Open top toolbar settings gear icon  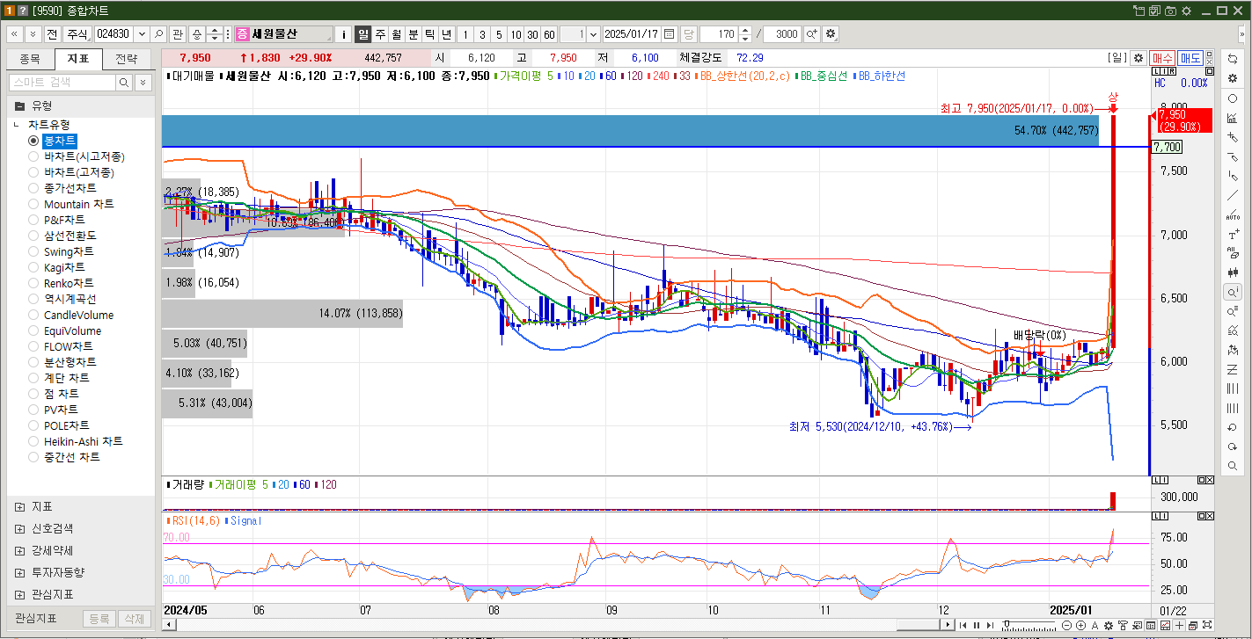[831, 34]
